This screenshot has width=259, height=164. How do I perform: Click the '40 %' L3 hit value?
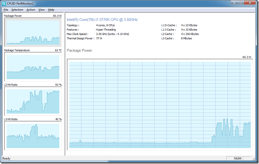point(58,119)
